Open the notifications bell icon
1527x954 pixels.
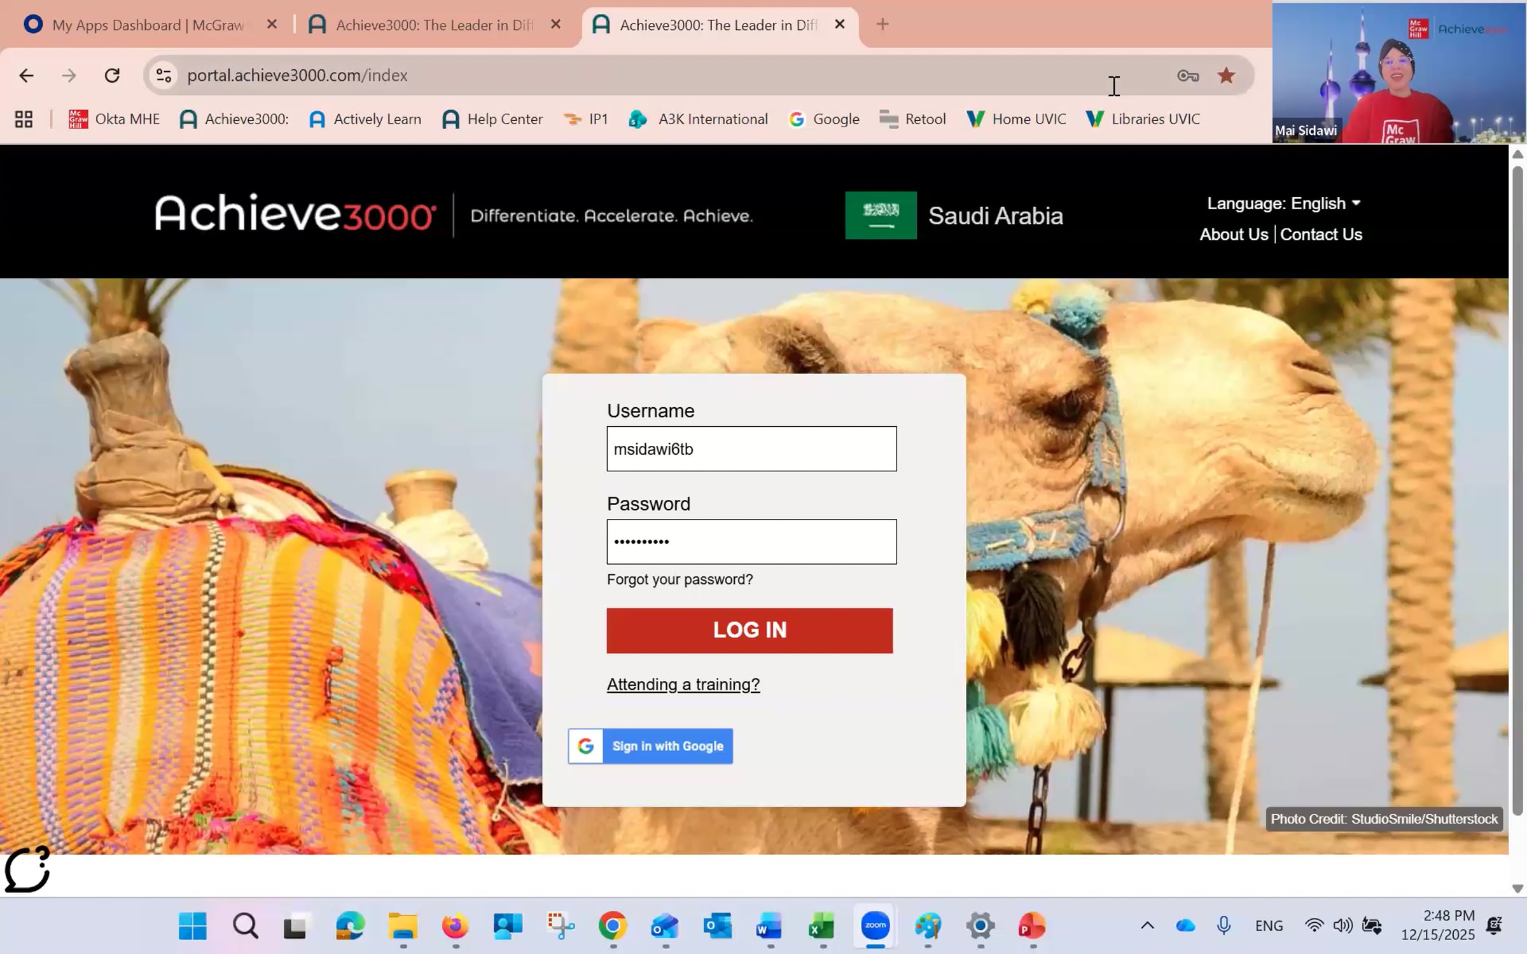coord(1494,926)
